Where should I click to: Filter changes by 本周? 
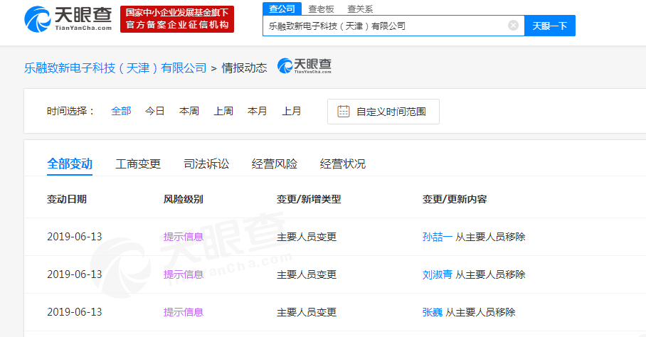[x=189, y=111]
